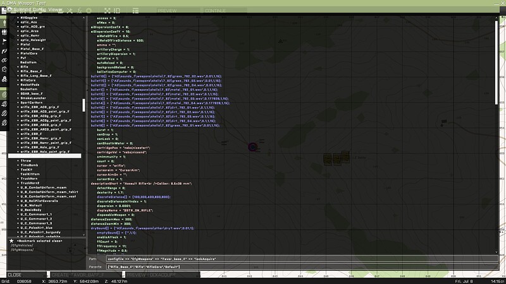Click the crossed tools icon in toolbar
Image resolution: width=506 pixels, height=284 pixels.
pyautogui.click(x=70, y=11)
